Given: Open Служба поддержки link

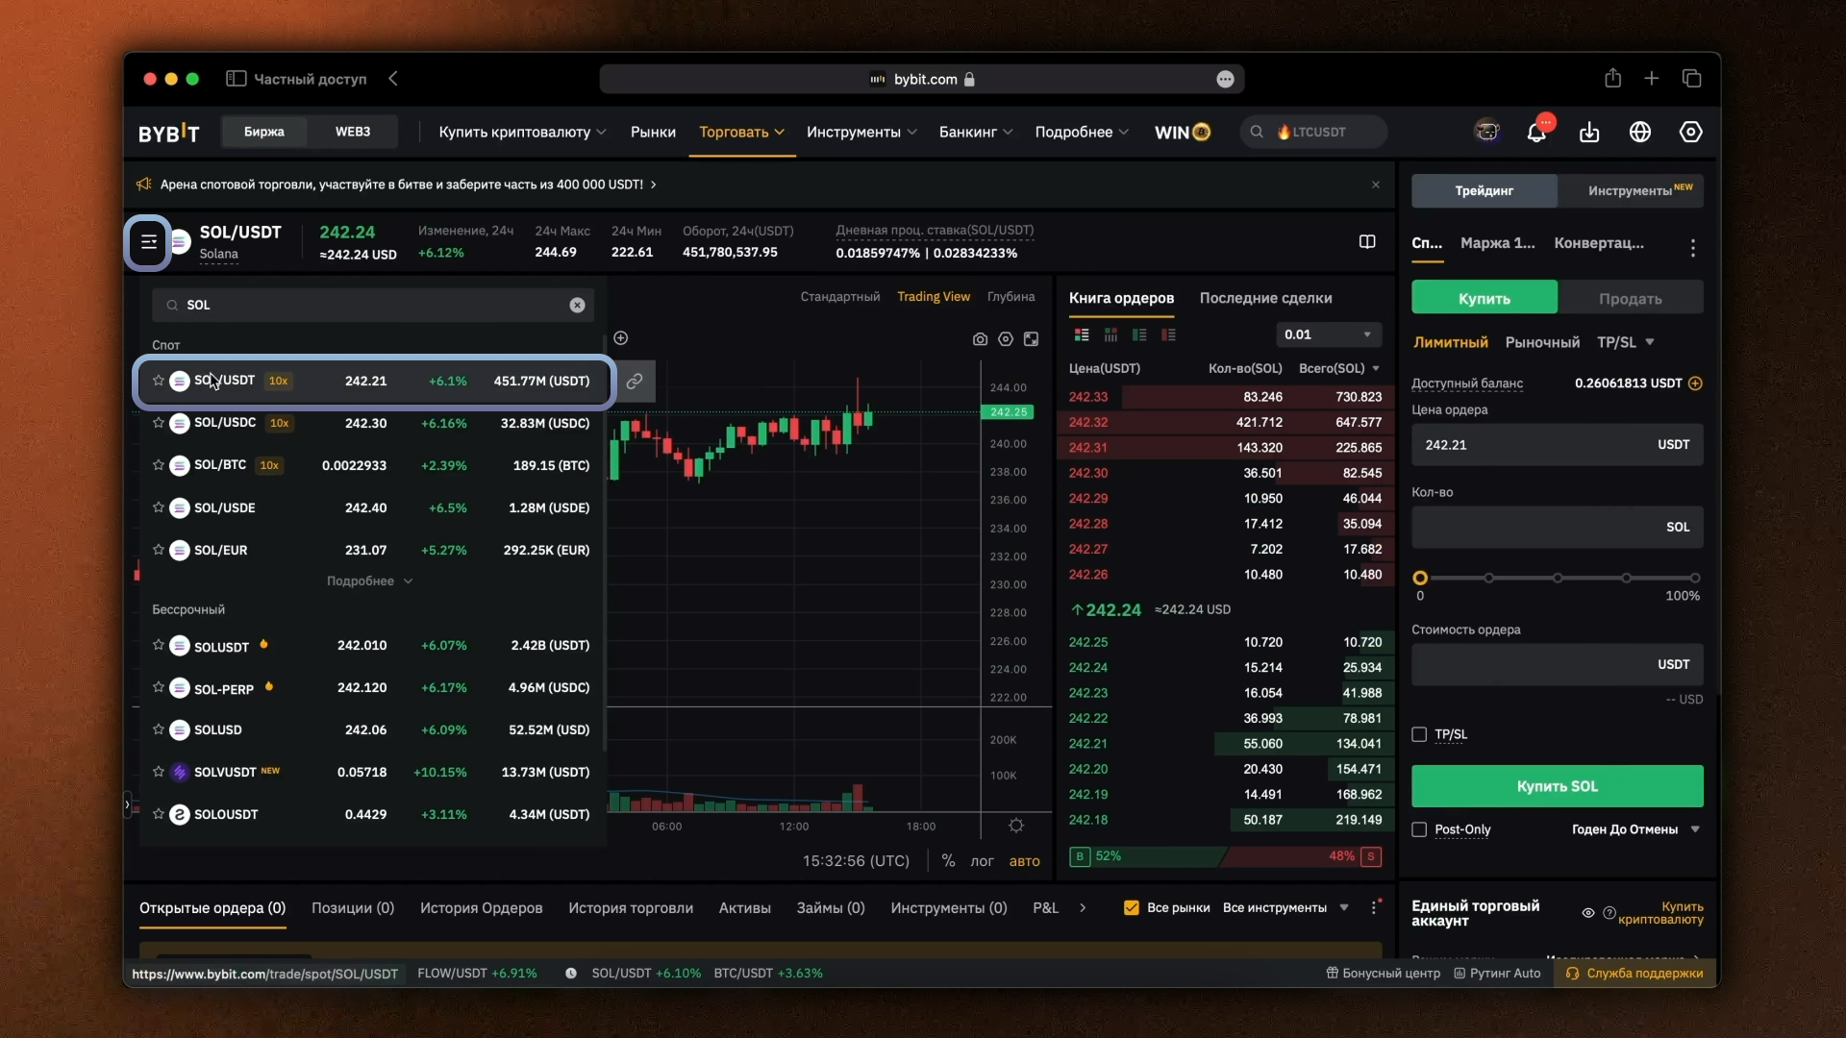Looking at the screenshot, I should coord(1634,973).
